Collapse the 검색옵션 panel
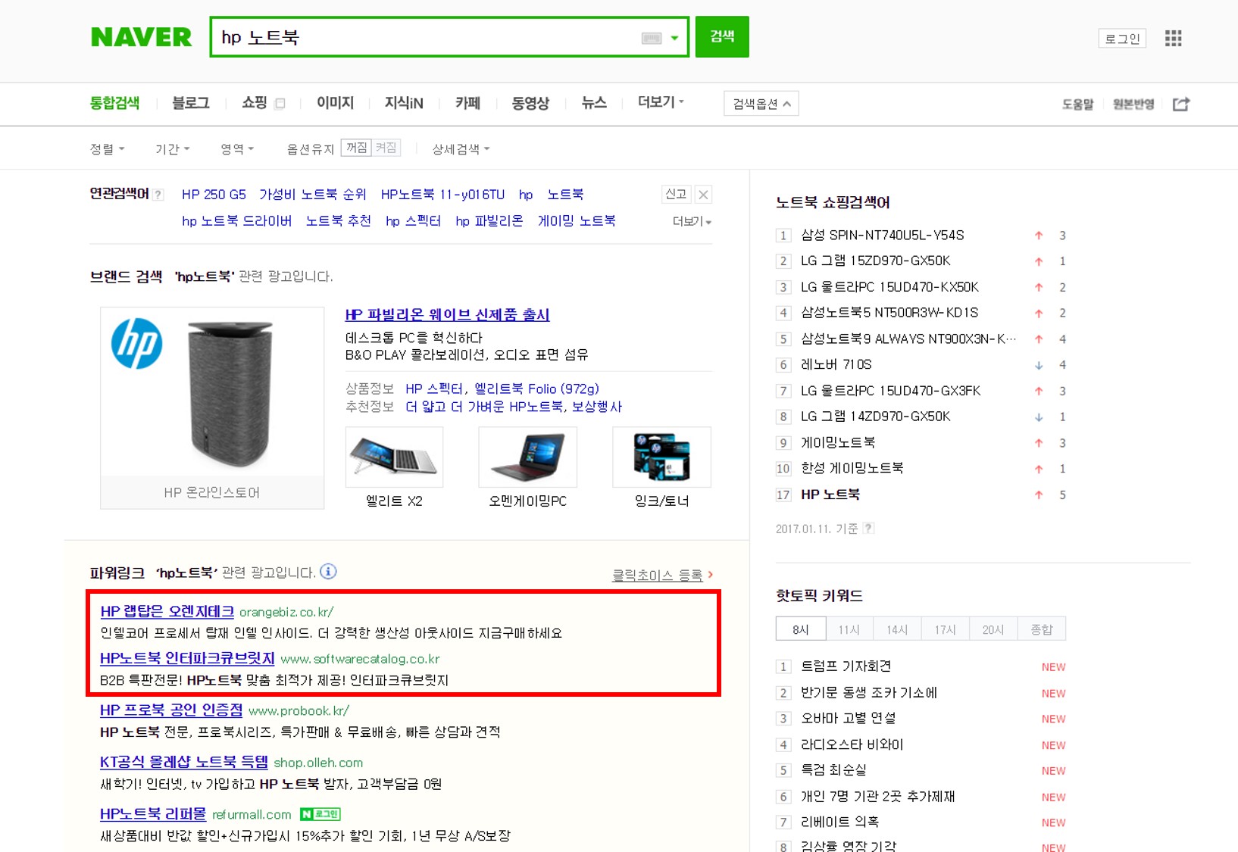 click(x=761, y=104)
